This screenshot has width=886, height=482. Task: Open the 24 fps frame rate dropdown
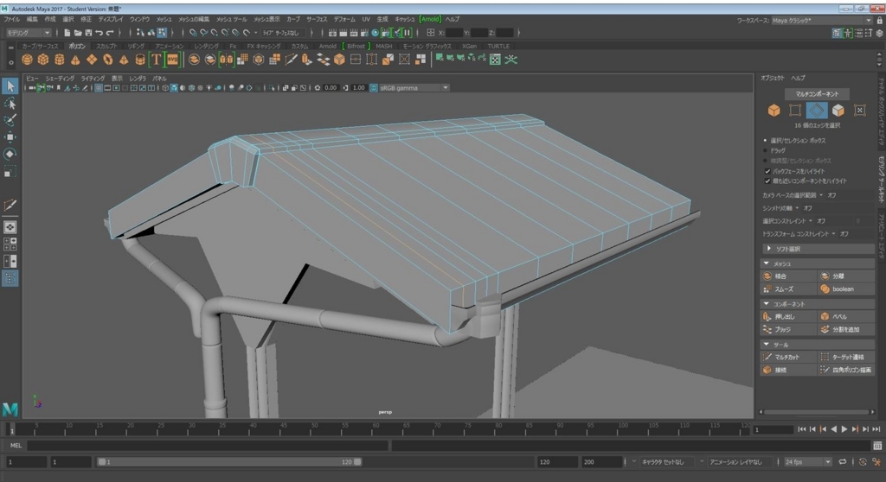[x=807, y=461]
